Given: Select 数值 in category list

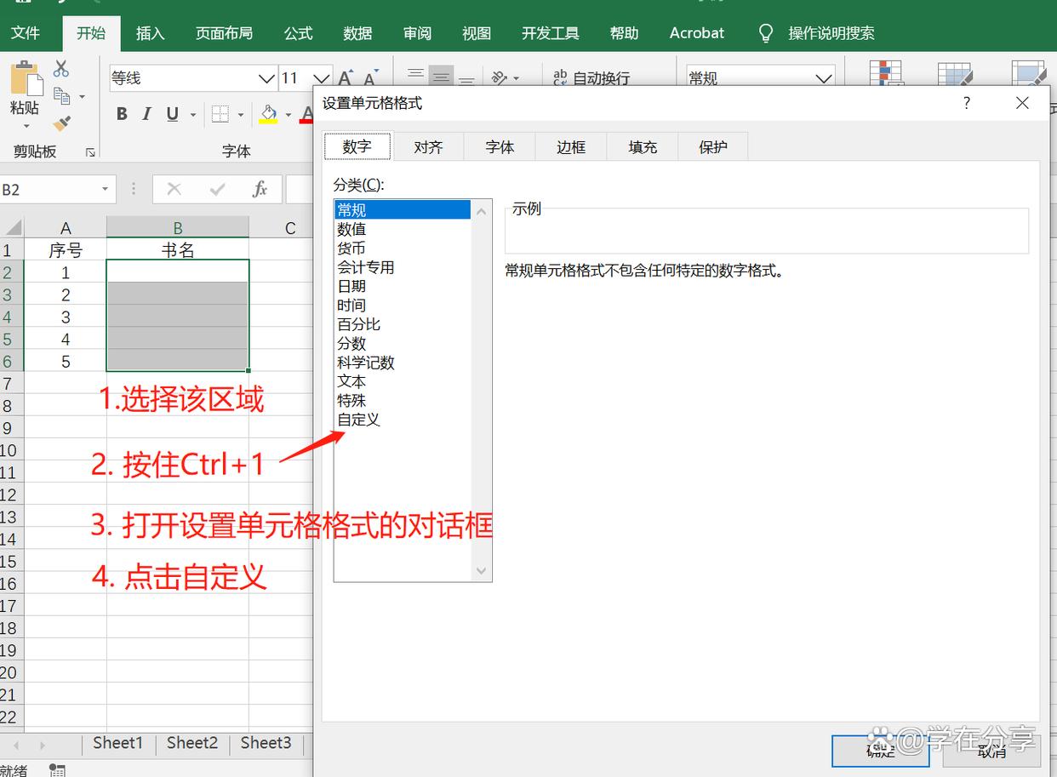Looking at the screenshot, I should pos(351,229).
